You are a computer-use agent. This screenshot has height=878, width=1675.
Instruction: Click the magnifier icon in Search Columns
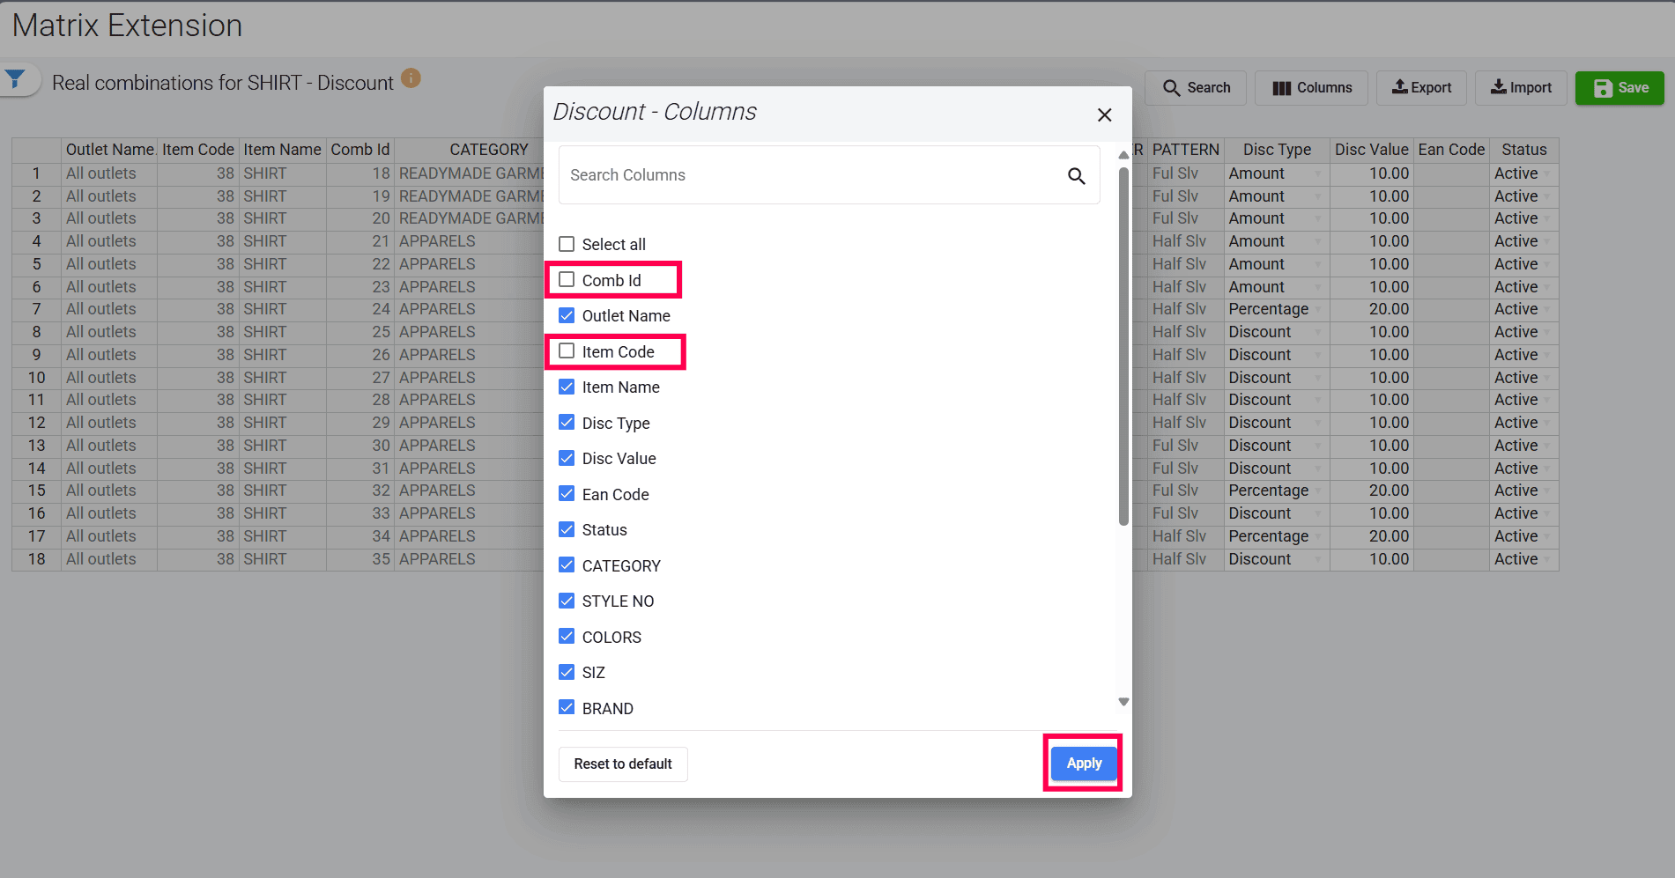click(1076, 176)
